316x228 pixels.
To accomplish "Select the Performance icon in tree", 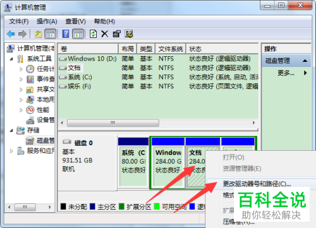I will pyautogui.click(x=30, y=110).
